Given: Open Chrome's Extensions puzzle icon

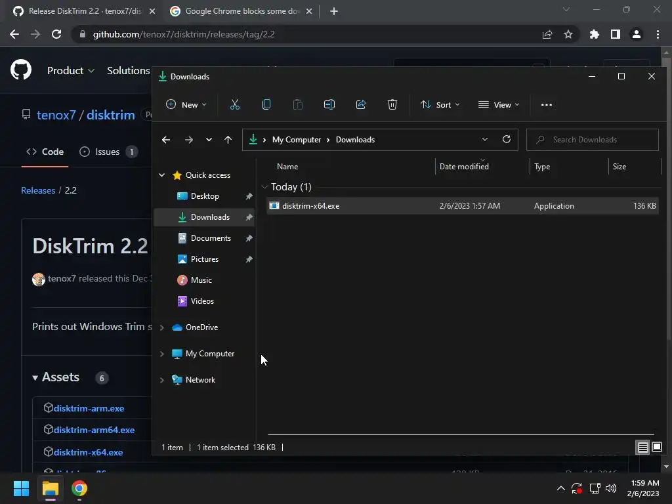Looking at the screenshot, I should [595, 34].
